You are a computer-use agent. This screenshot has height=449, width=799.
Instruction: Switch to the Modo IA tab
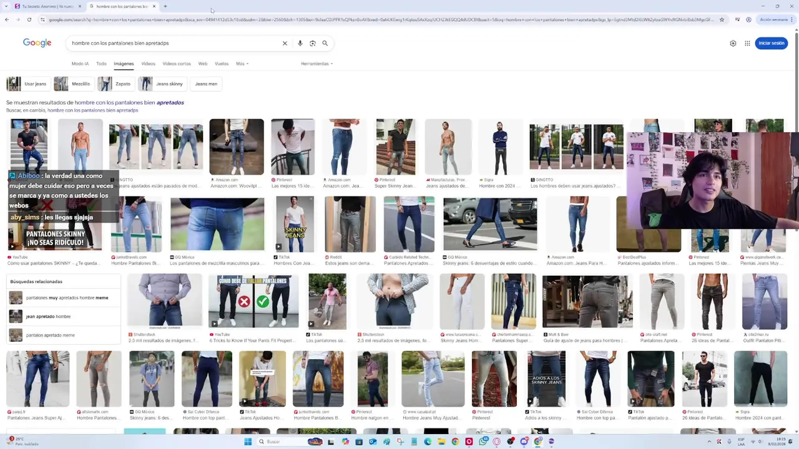coord(80,64)
